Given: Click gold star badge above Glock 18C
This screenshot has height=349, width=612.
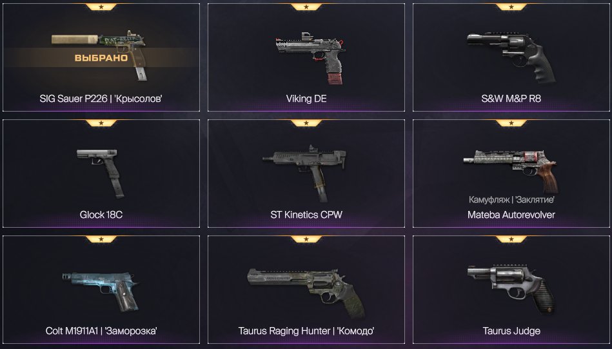Looking at the screenshot, I should click(x=101, y=123).
